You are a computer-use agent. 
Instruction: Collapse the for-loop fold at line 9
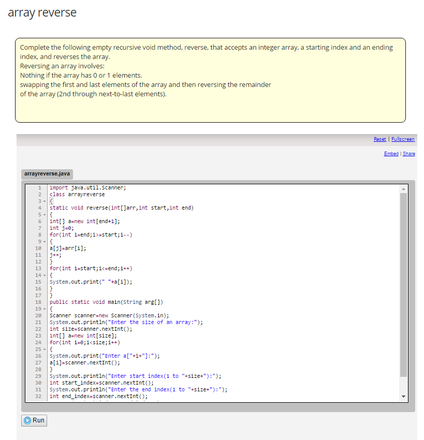[45, 241]
